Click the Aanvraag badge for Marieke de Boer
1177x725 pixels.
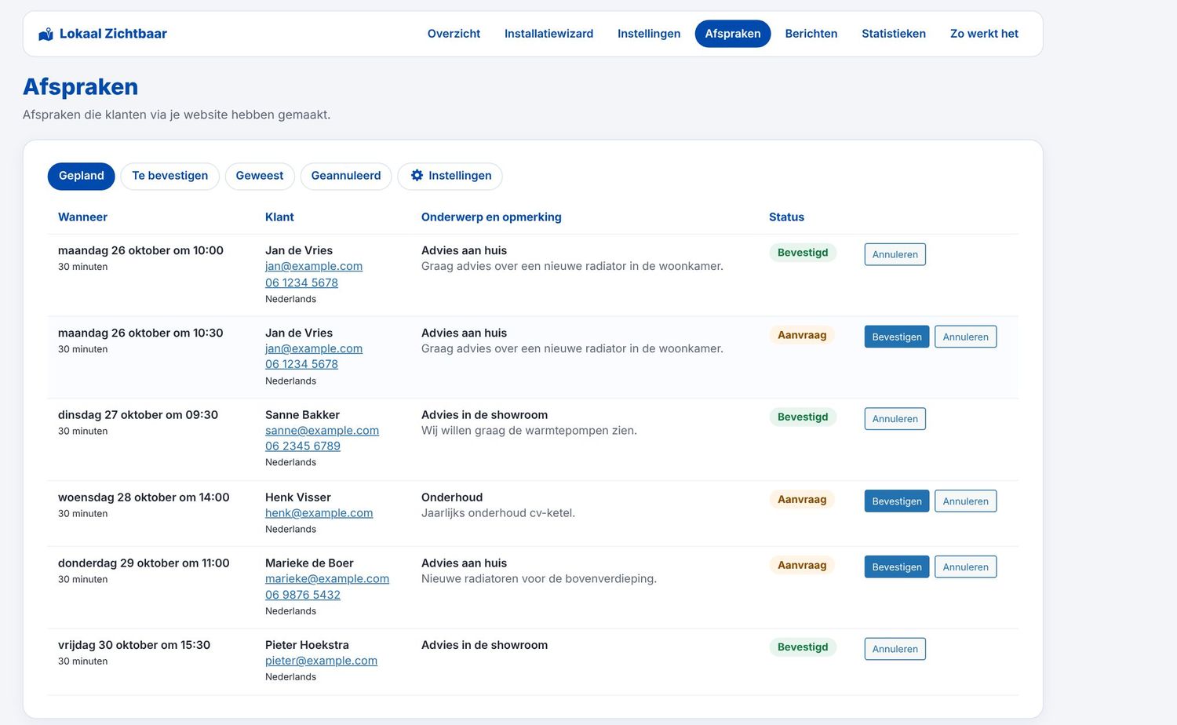(x=802, y=566)
